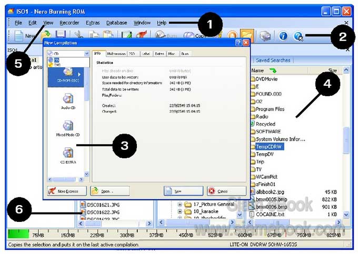Click the blue Info toolbar icon
This screenshot has width=358, height=254.
pos(283,36)
